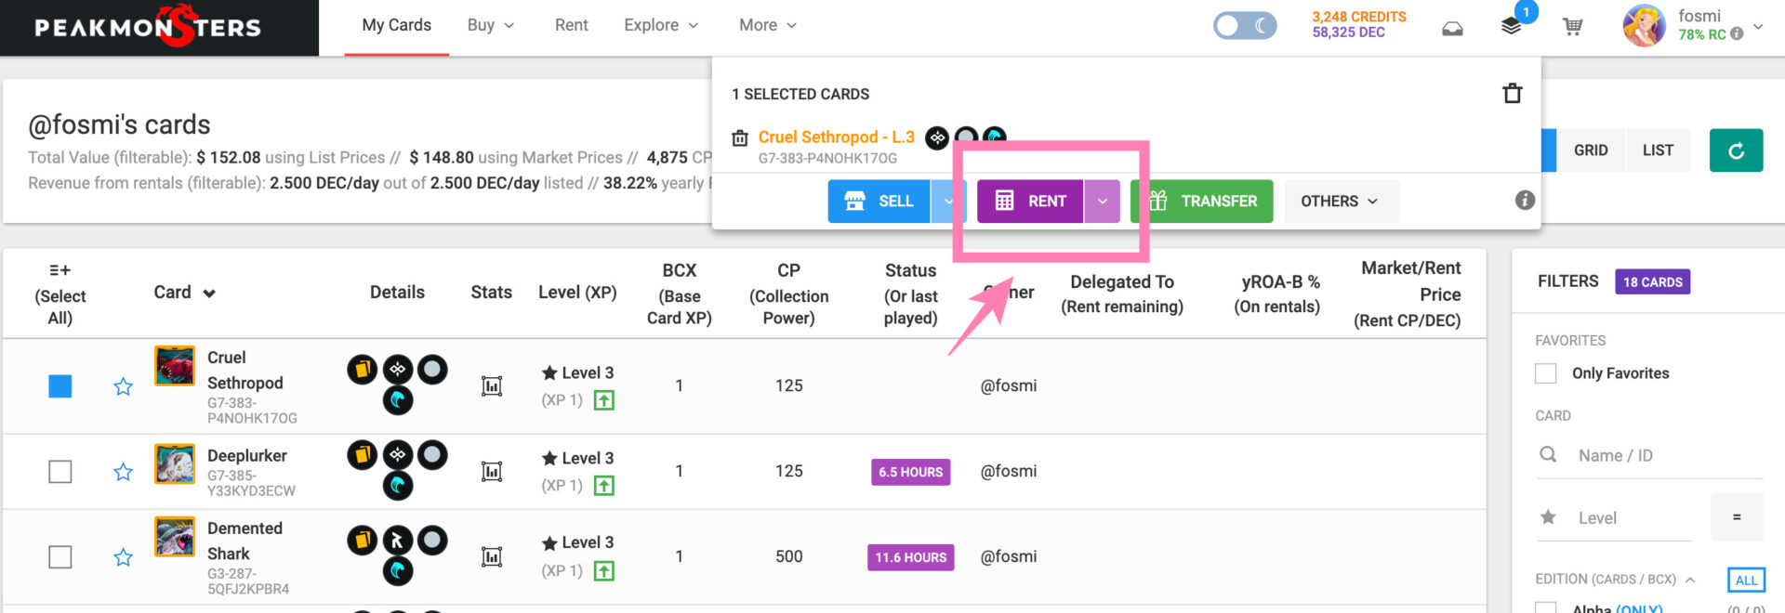Toggle the dark mode switch
Screen dimensions: 1785x613
click(x=1245, y=26)
